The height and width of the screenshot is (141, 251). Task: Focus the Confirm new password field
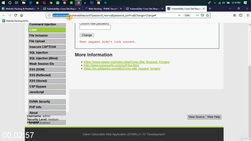click(95, 27)
